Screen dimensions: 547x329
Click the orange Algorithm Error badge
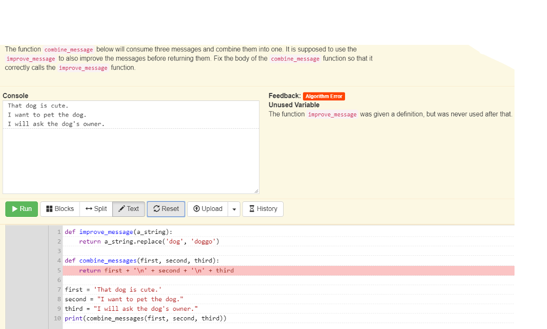point(323,96)
